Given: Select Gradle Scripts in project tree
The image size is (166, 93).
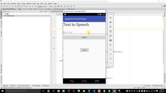Looking at the screenshot, I should [x=10, y=16].
